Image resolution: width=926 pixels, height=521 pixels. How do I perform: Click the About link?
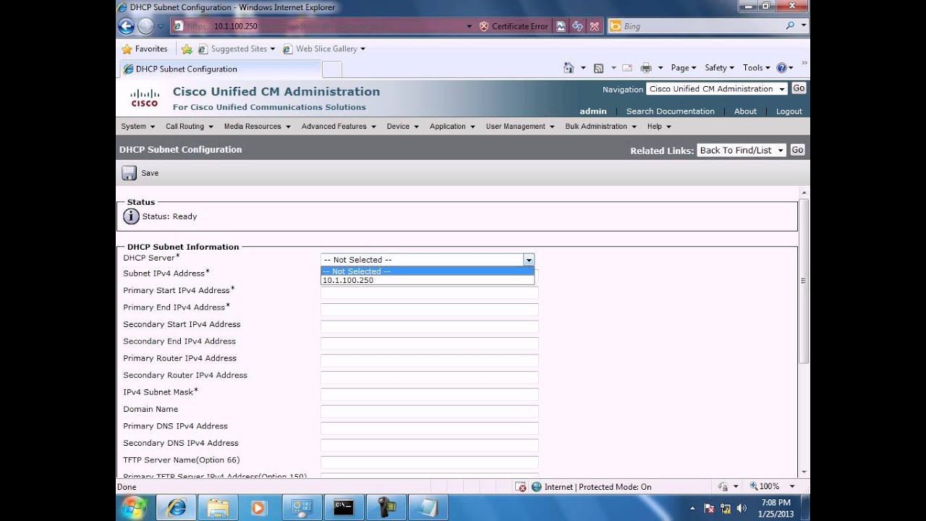[x=745, y=111]
